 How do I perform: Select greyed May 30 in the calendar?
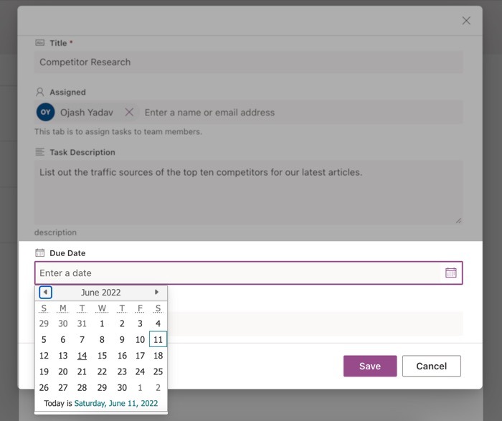tap(63, 323)
